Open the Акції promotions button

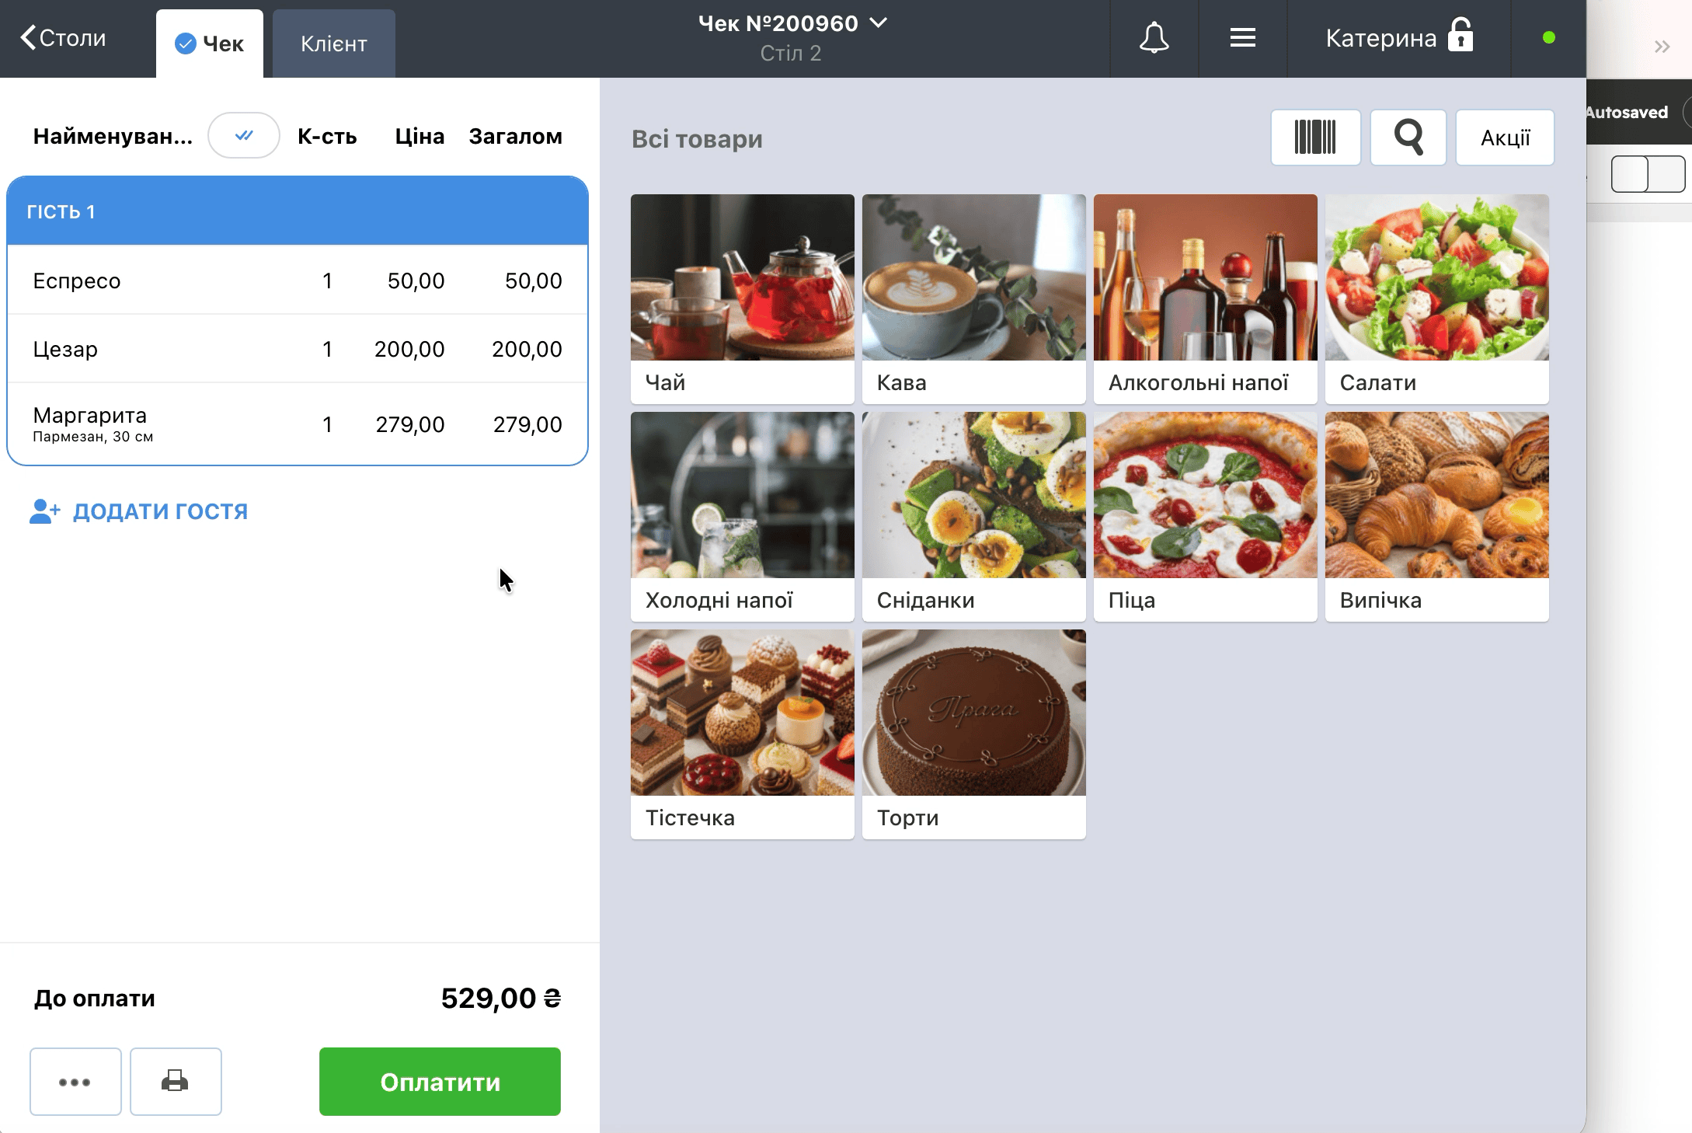pyautogui.click(x=1505, y=138)
